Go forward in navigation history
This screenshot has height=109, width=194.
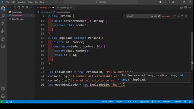pyautogui.click(x=61, y=2)
